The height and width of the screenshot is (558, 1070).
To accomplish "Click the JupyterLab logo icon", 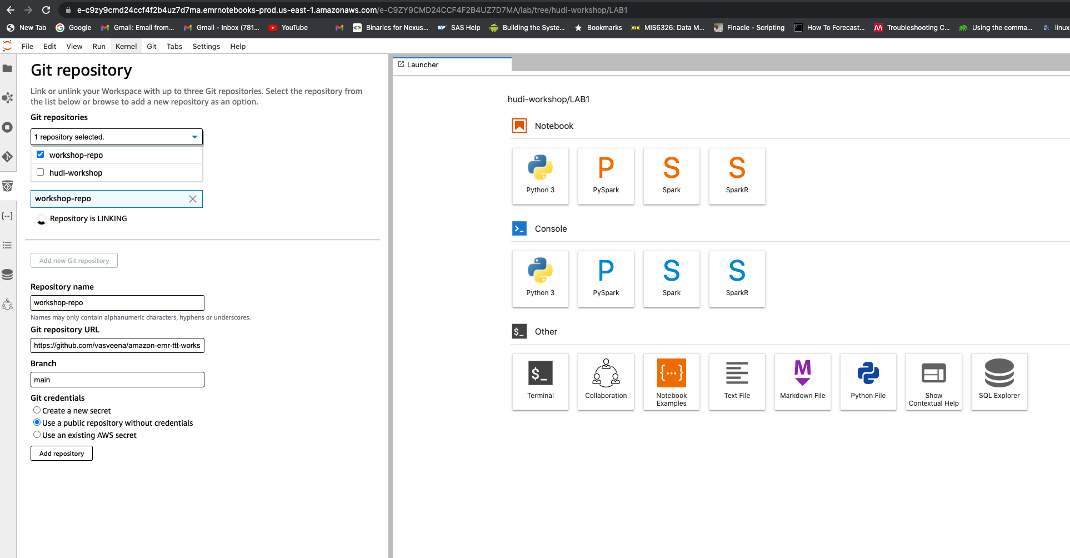I will [7, 46].
